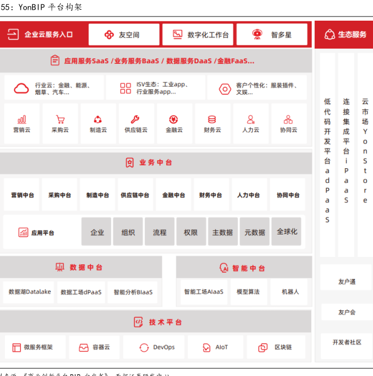Click the AIoT icon
The image size is (373, 376).
(206, 347)
